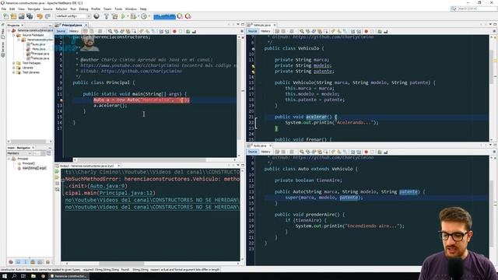Click the red breakpoint icon in Principal.java toolbar
498x280 pixels.
click(x=174, y=31)
